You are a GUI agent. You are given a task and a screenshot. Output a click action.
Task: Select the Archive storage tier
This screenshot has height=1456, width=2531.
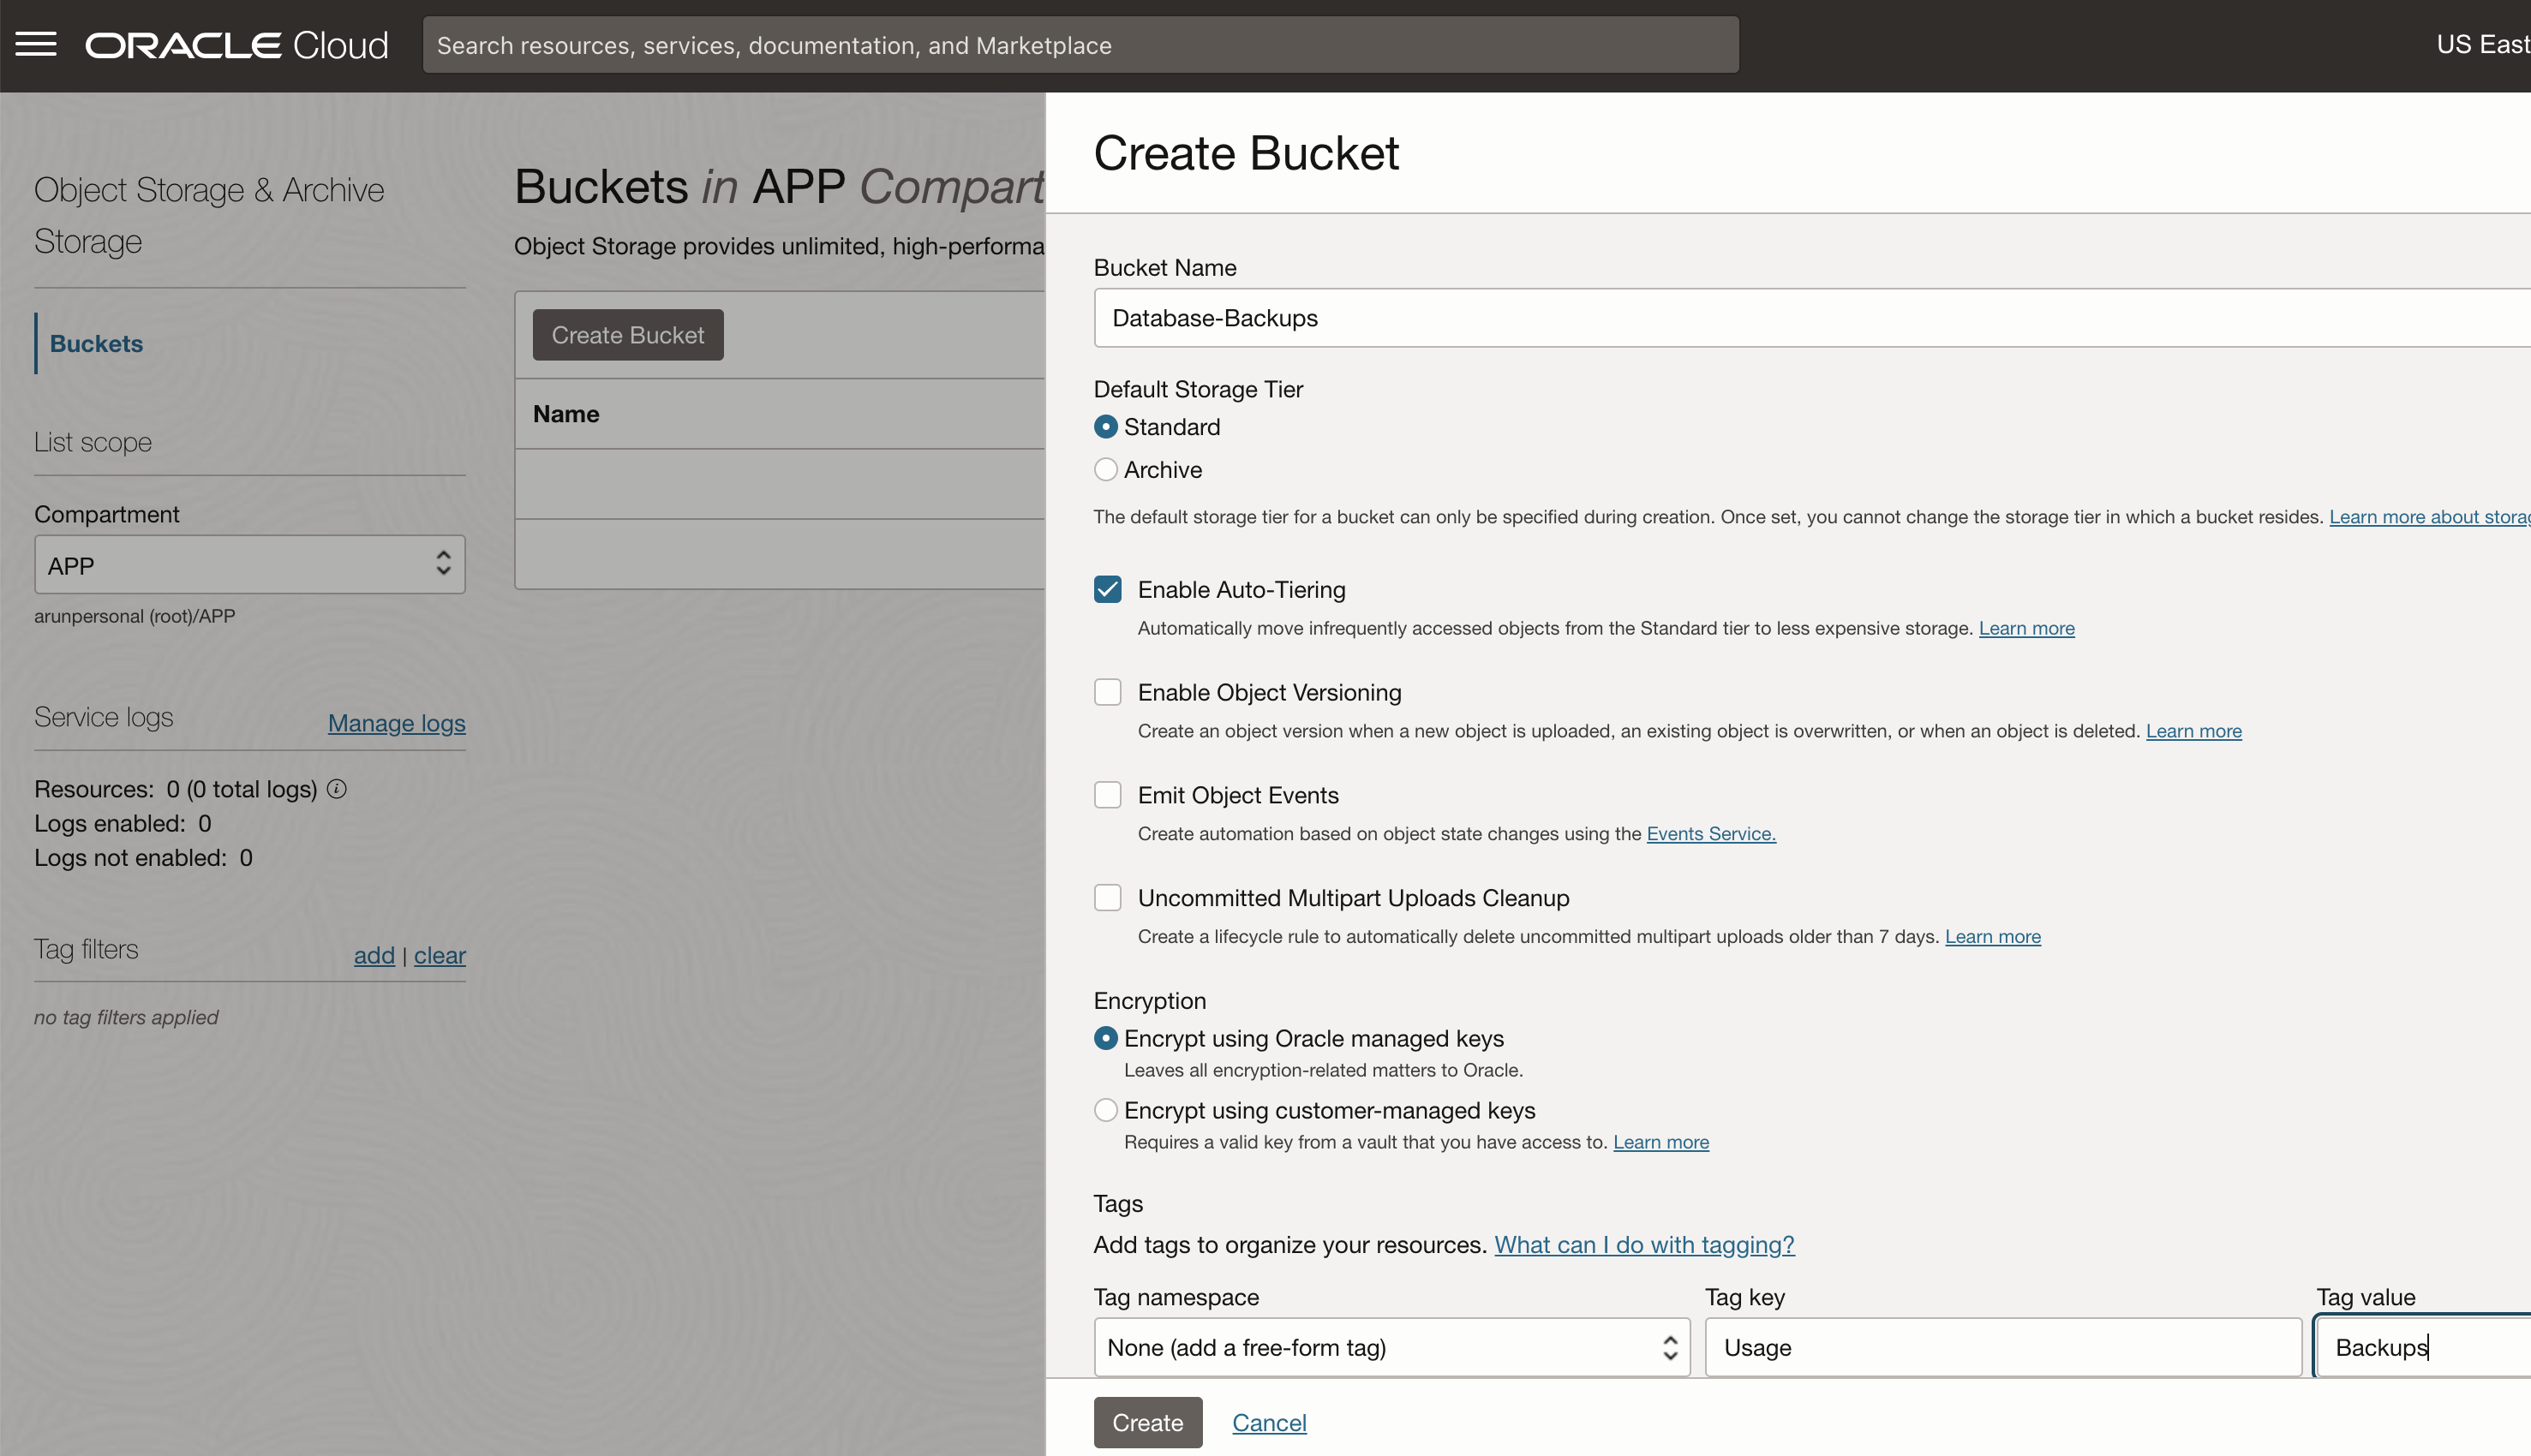pos(1105,469)
